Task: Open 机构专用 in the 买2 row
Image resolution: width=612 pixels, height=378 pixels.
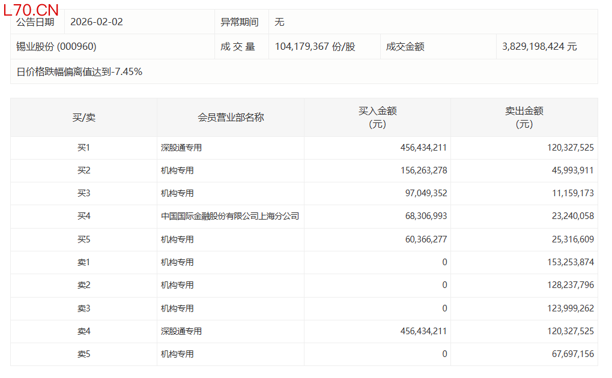Action: (x=177, y=170)
